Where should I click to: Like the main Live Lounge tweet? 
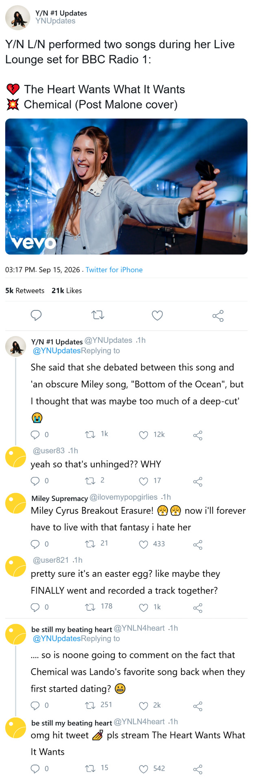coord(157,315)
